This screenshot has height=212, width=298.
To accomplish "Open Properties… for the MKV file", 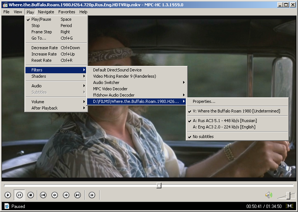I will (x=204, y=101).
